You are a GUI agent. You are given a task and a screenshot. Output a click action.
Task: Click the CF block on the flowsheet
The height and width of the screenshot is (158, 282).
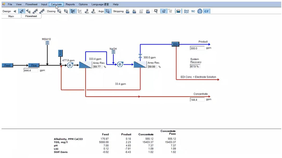(x=60, y=53)
